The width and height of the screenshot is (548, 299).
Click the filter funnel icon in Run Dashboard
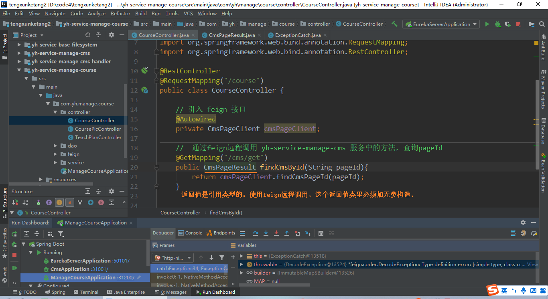tap(61, 234)
